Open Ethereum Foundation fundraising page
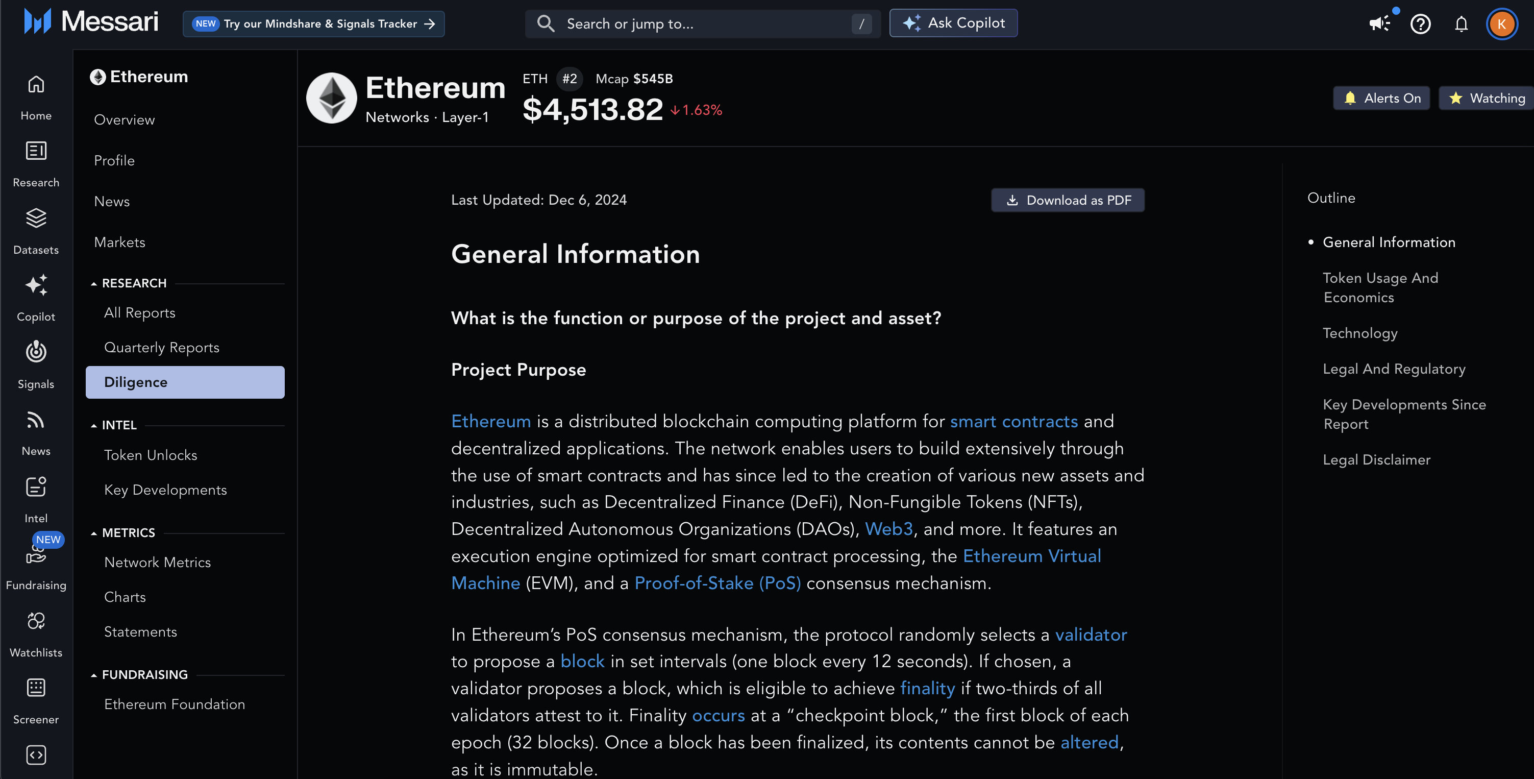The width and height of the screenshot is (1534, 779). [175, 704]
